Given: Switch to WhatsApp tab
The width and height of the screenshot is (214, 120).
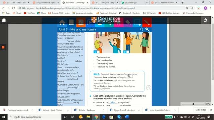Looking at the screenshot, I should (x=134, y=3).
